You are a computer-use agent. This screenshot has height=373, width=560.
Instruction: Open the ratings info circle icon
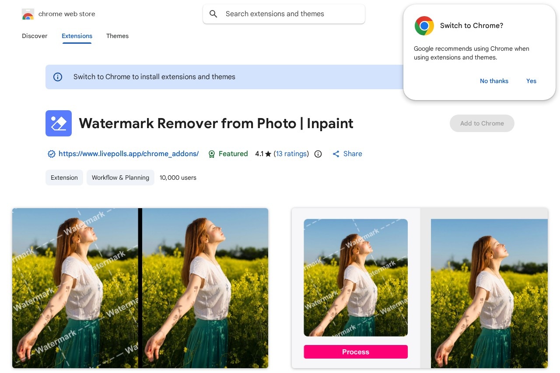(318, 154)
